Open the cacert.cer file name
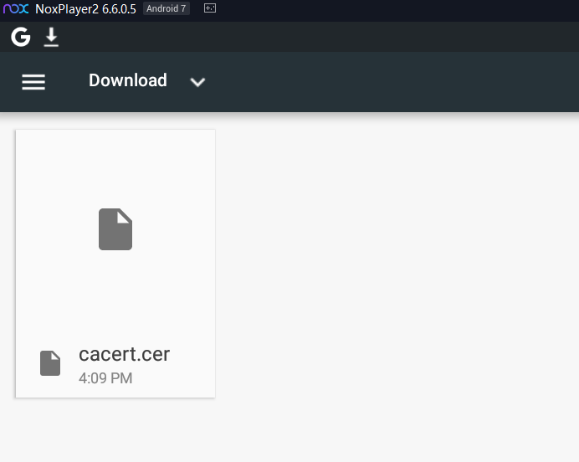 (124, 354)
